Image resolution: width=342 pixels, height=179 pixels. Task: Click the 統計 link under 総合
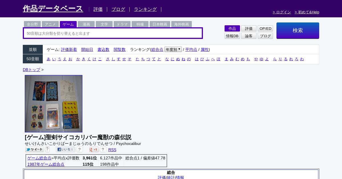(x=171, y=177)
